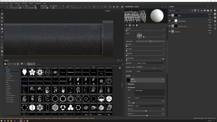Hide the Cast Iron layer
Image resolution: width=217 pixels, height=122 pixels.
click(x=170, y=32)
